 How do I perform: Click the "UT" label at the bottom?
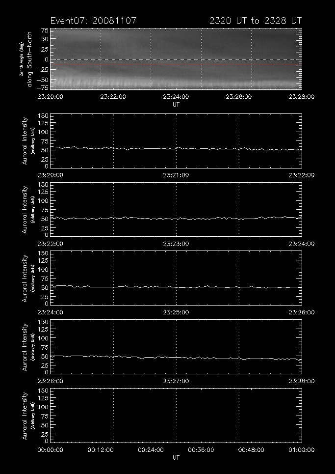176,458
